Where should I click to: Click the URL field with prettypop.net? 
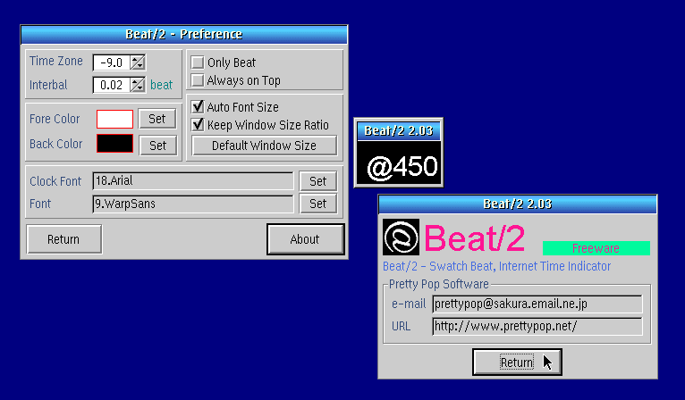(537, 326)
